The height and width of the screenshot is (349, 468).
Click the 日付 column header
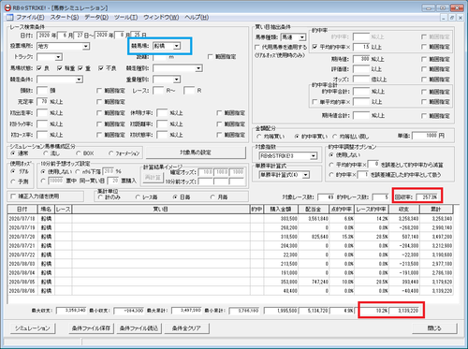[22, 209]
